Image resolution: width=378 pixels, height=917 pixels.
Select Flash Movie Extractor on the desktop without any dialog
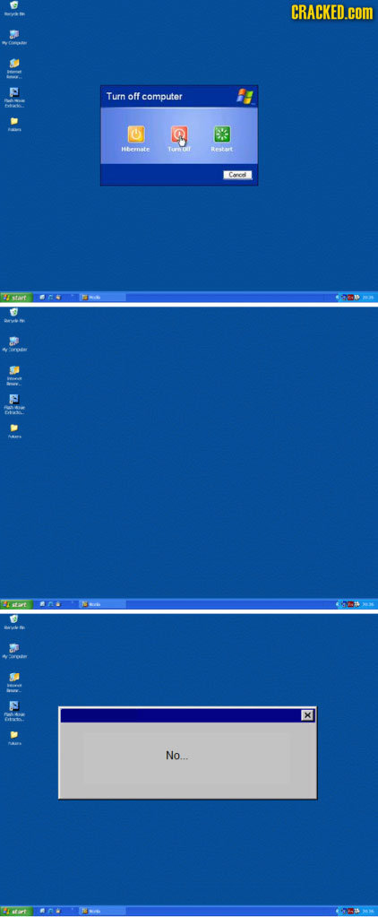[13, 406]
